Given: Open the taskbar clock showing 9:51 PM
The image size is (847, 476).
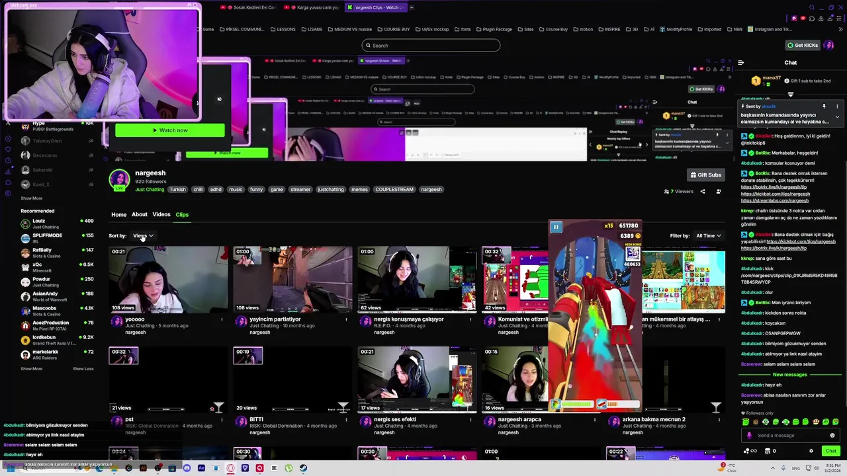Looking at the screenshot, I should click(x=831, y=468).
